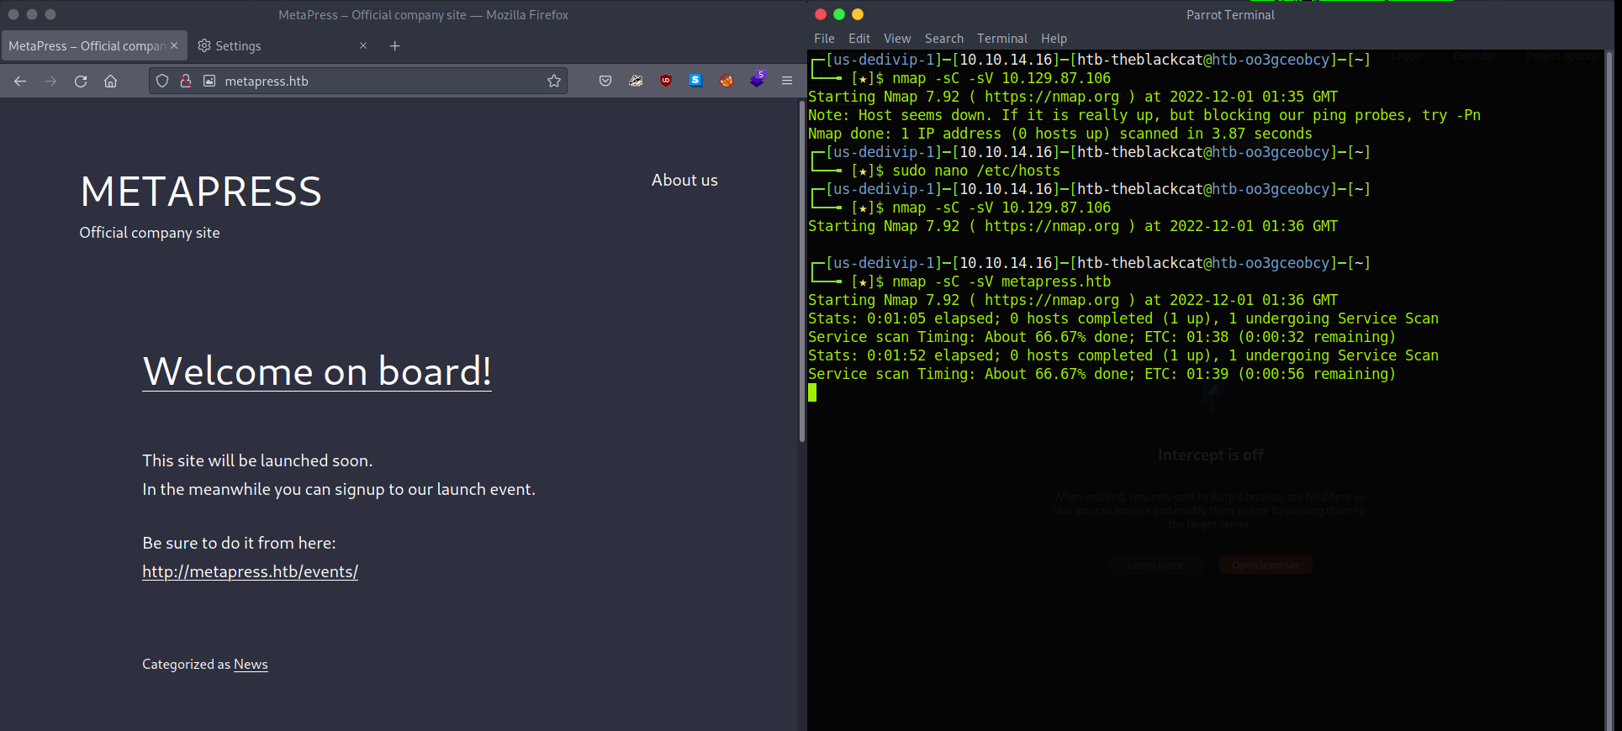Open the About us page
Viewport: 1622px width, 731px height.
point(684,180)
